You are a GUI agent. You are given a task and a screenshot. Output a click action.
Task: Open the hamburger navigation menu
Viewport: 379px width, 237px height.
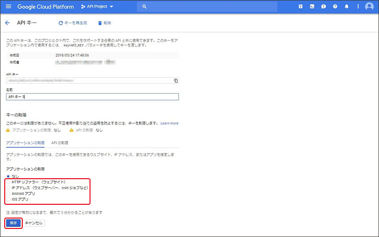[x=9, y=7]
